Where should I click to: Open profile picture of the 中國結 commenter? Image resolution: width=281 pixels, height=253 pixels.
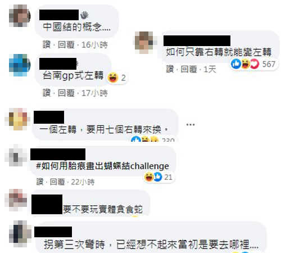[20, 16]
